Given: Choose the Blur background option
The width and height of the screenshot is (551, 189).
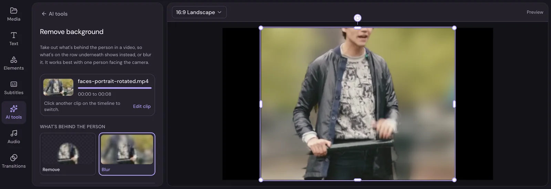Looking at the screenshot, I should pyautogui.click(x=127, y=154).
